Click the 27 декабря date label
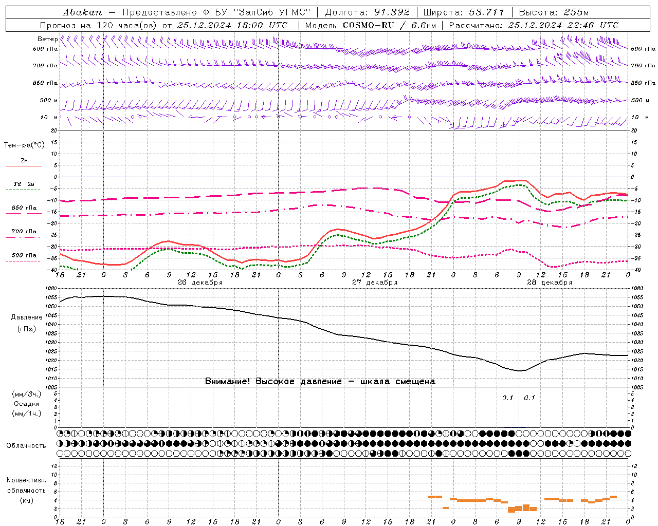Image resolution: width=658 pixels, height=526 pixels. (375, 283)
